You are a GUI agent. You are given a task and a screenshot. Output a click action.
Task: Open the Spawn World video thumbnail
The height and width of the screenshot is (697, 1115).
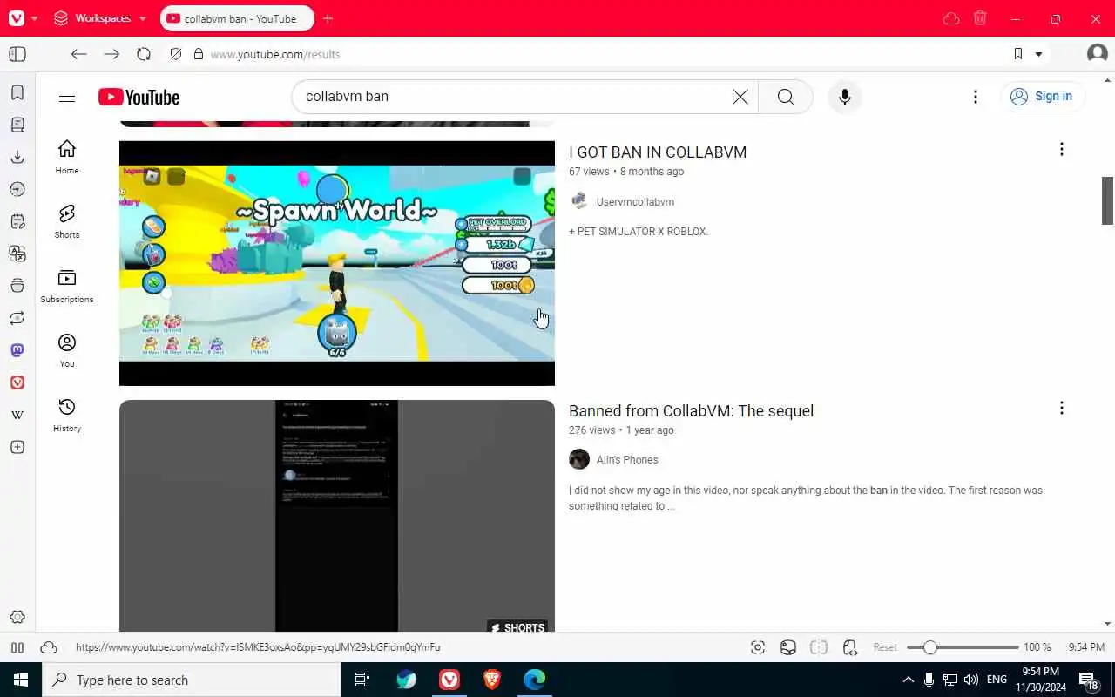point(337,263)
